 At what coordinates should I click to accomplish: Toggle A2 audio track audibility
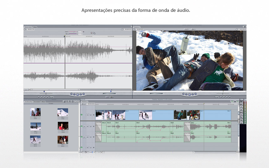click(81, 137)
